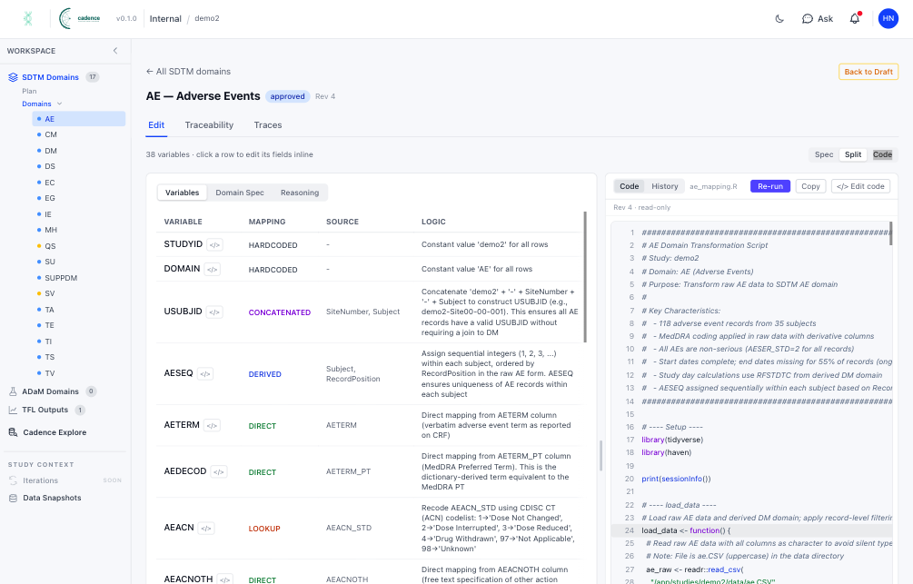Select TV domain in sidebar
Viewport: 913px width, 584px height.
79,373
